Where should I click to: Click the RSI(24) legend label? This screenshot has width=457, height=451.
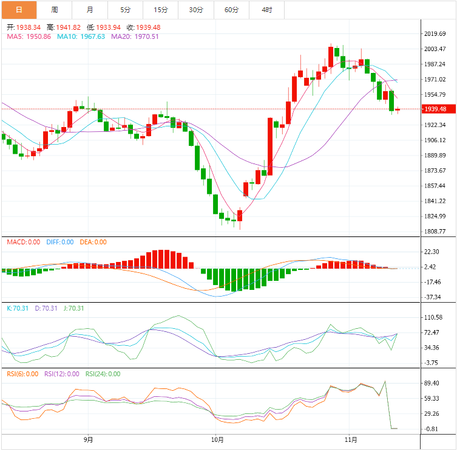[103, 374]
